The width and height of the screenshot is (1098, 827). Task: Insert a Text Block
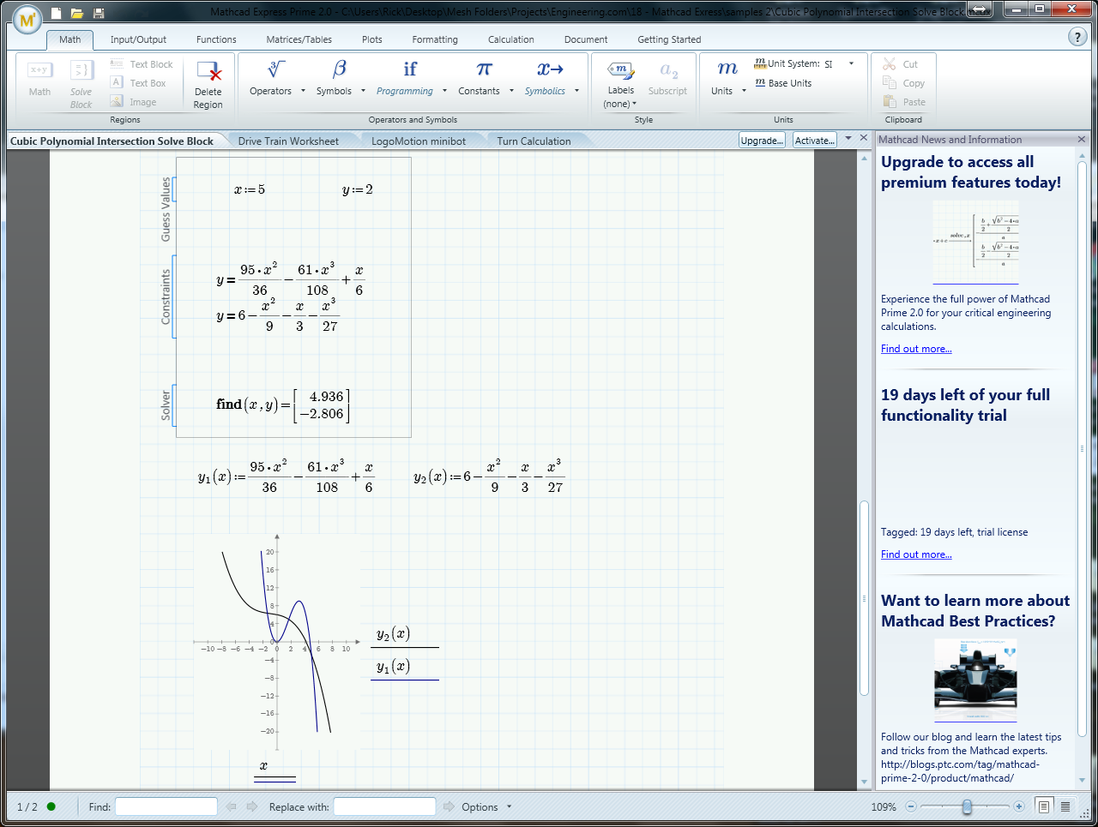[x=142, y=64]
